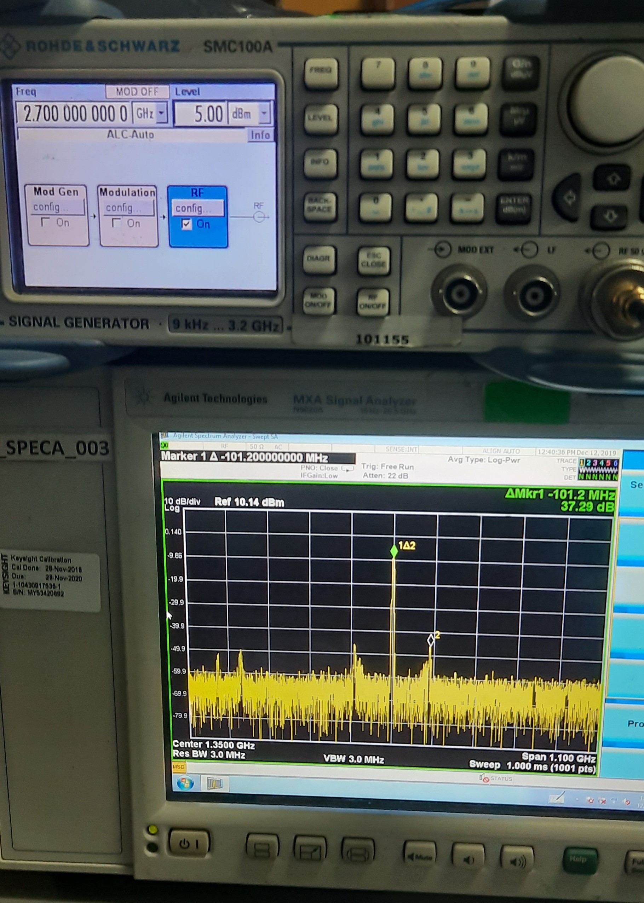The width and height of the screenshot is (644, 903).
Task: Click the STATUS speaker warning icon
Action: (484, 778)
